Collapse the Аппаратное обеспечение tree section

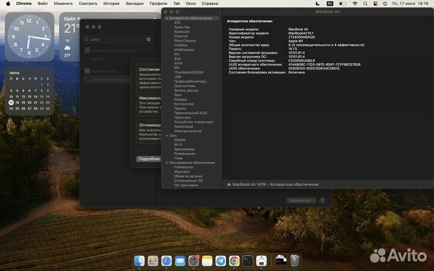point(166,18)
